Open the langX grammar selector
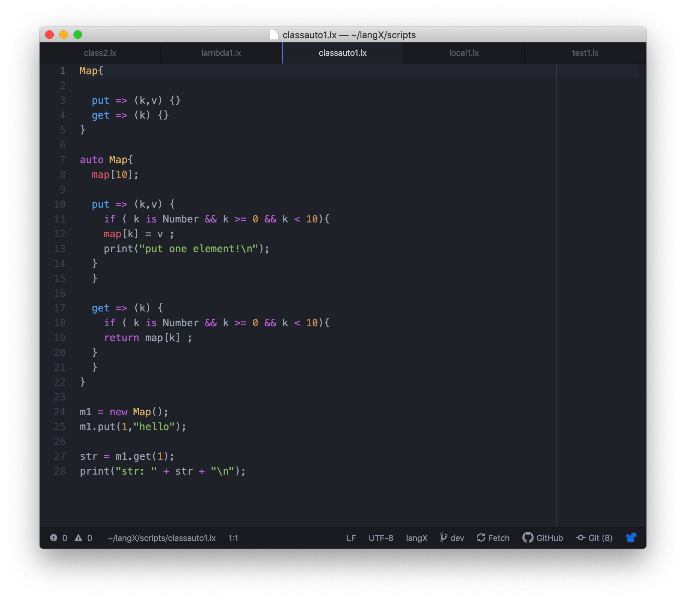Image resolution: width=686 pixels, height=601 pixels. (x=416, y=538)
